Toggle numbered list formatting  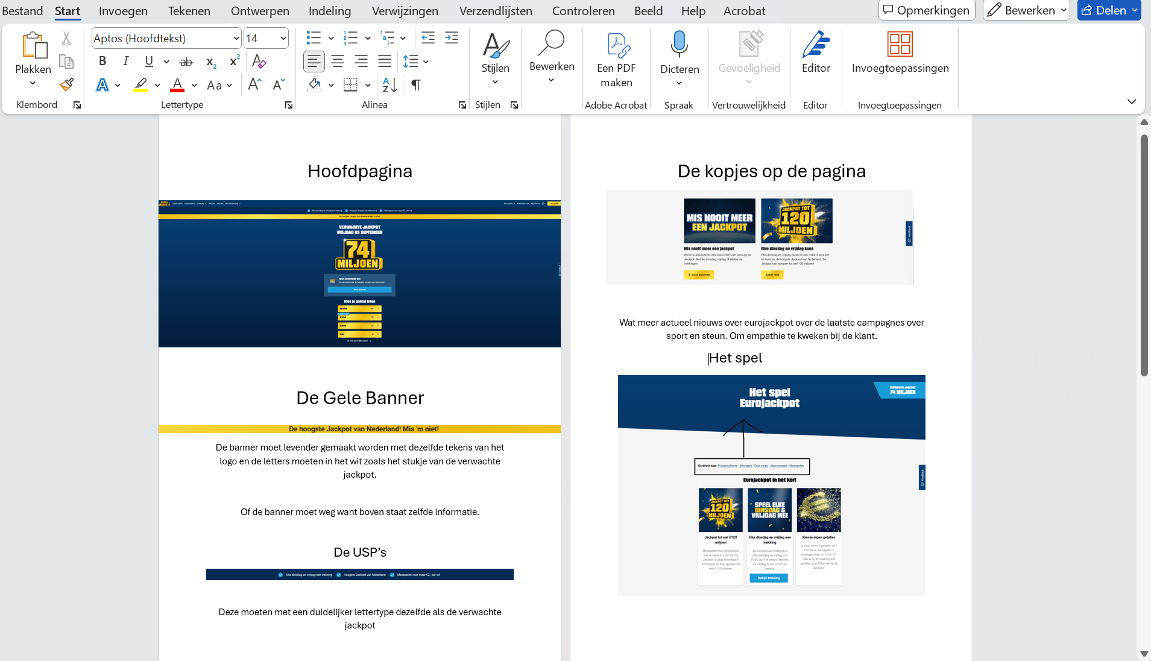coord(350,38)
